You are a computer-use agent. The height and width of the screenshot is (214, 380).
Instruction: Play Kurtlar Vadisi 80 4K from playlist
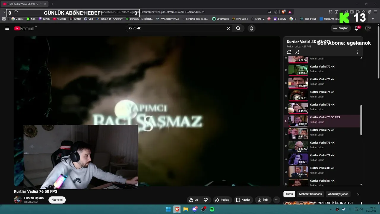(322, 172)
